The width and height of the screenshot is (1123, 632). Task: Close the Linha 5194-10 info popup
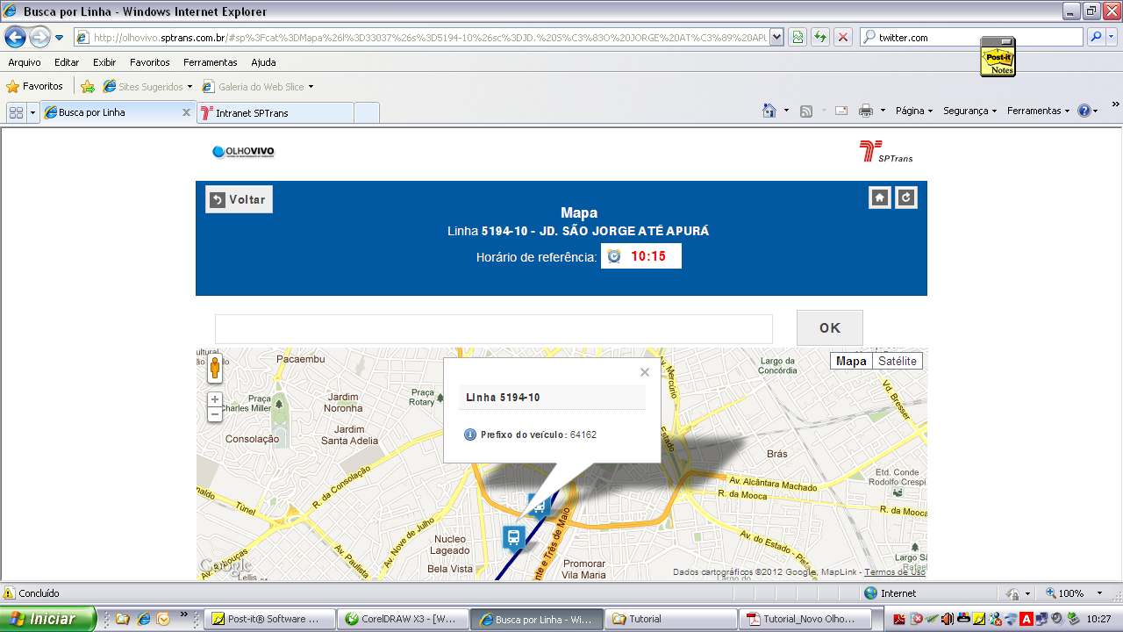[x=645, y=372]
